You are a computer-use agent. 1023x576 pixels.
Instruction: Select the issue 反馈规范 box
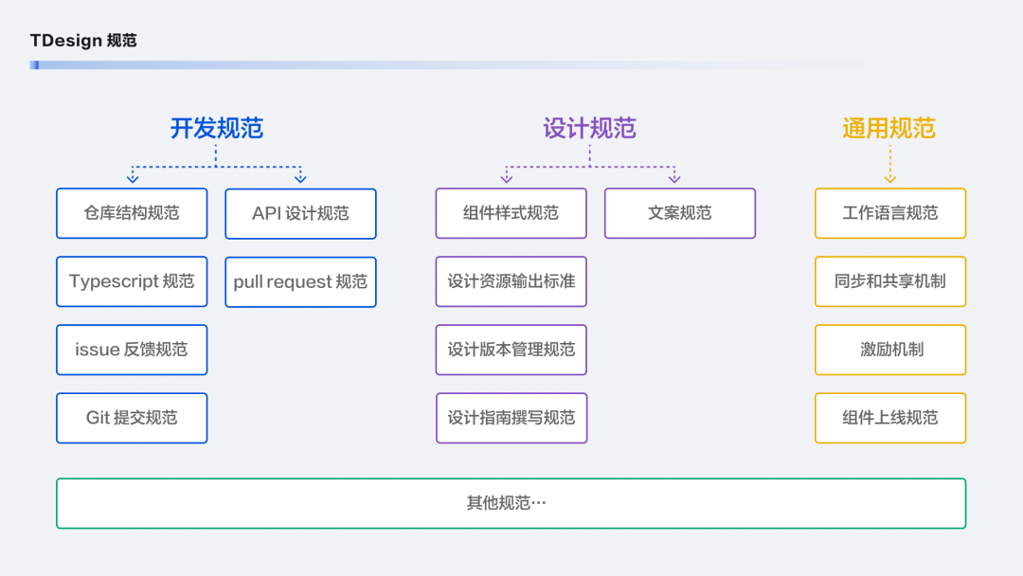pos(132,350)
